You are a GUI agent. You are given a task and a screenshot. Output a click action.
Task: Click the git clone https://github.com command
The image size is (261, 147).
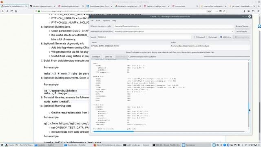pyautogui.click(x=66, y=123)
